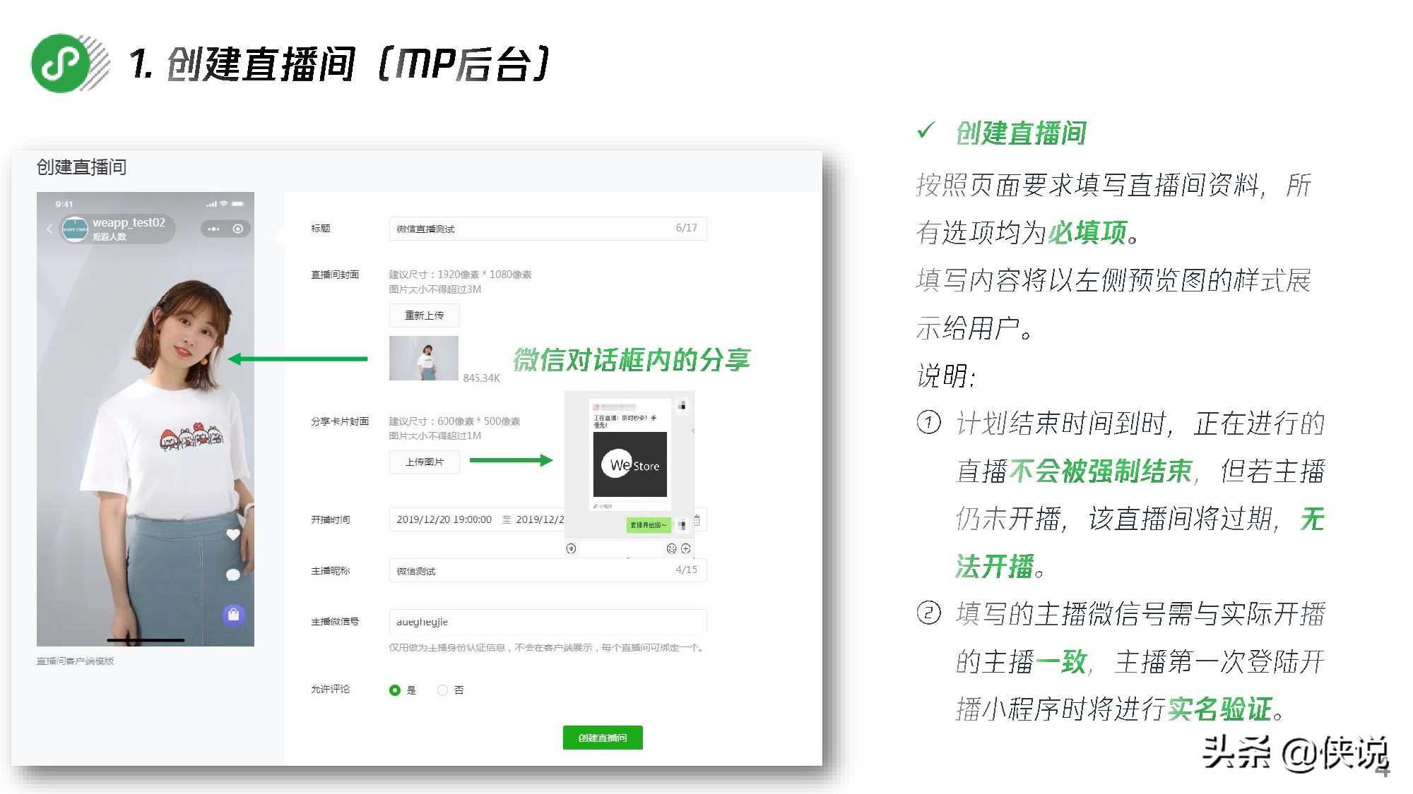Click the green 直播开始啦 message bubble

(648, 525)
